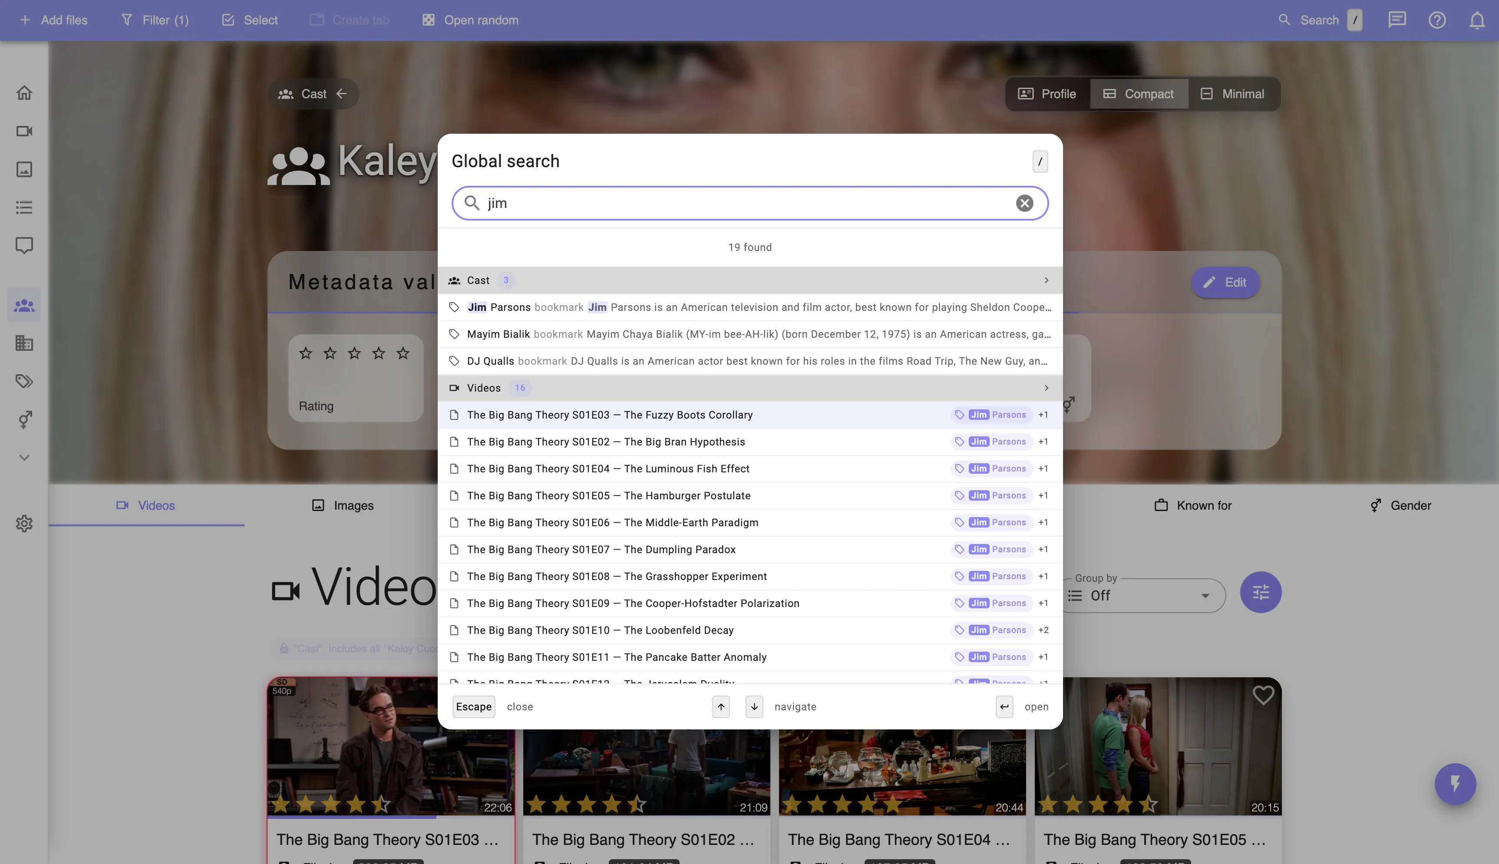
Task: Click the slash shortcut key in dialog header
Action: coord(1040,162)
